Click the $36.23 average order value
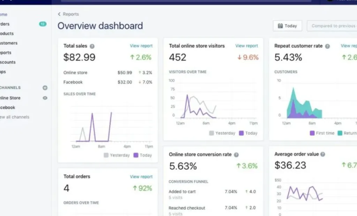Viewport: 357px width, 216px height. (x=290, y=165)
